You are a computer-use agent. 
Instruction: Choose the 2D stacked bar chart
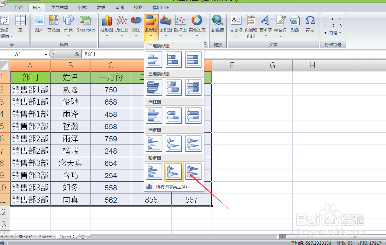tap(174, 59)
